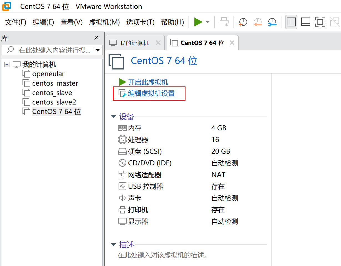The width and height of the screenshot is (341, 266).
Task: Toggle the library sidebar view icon
Action: click(x=291, y=22)
